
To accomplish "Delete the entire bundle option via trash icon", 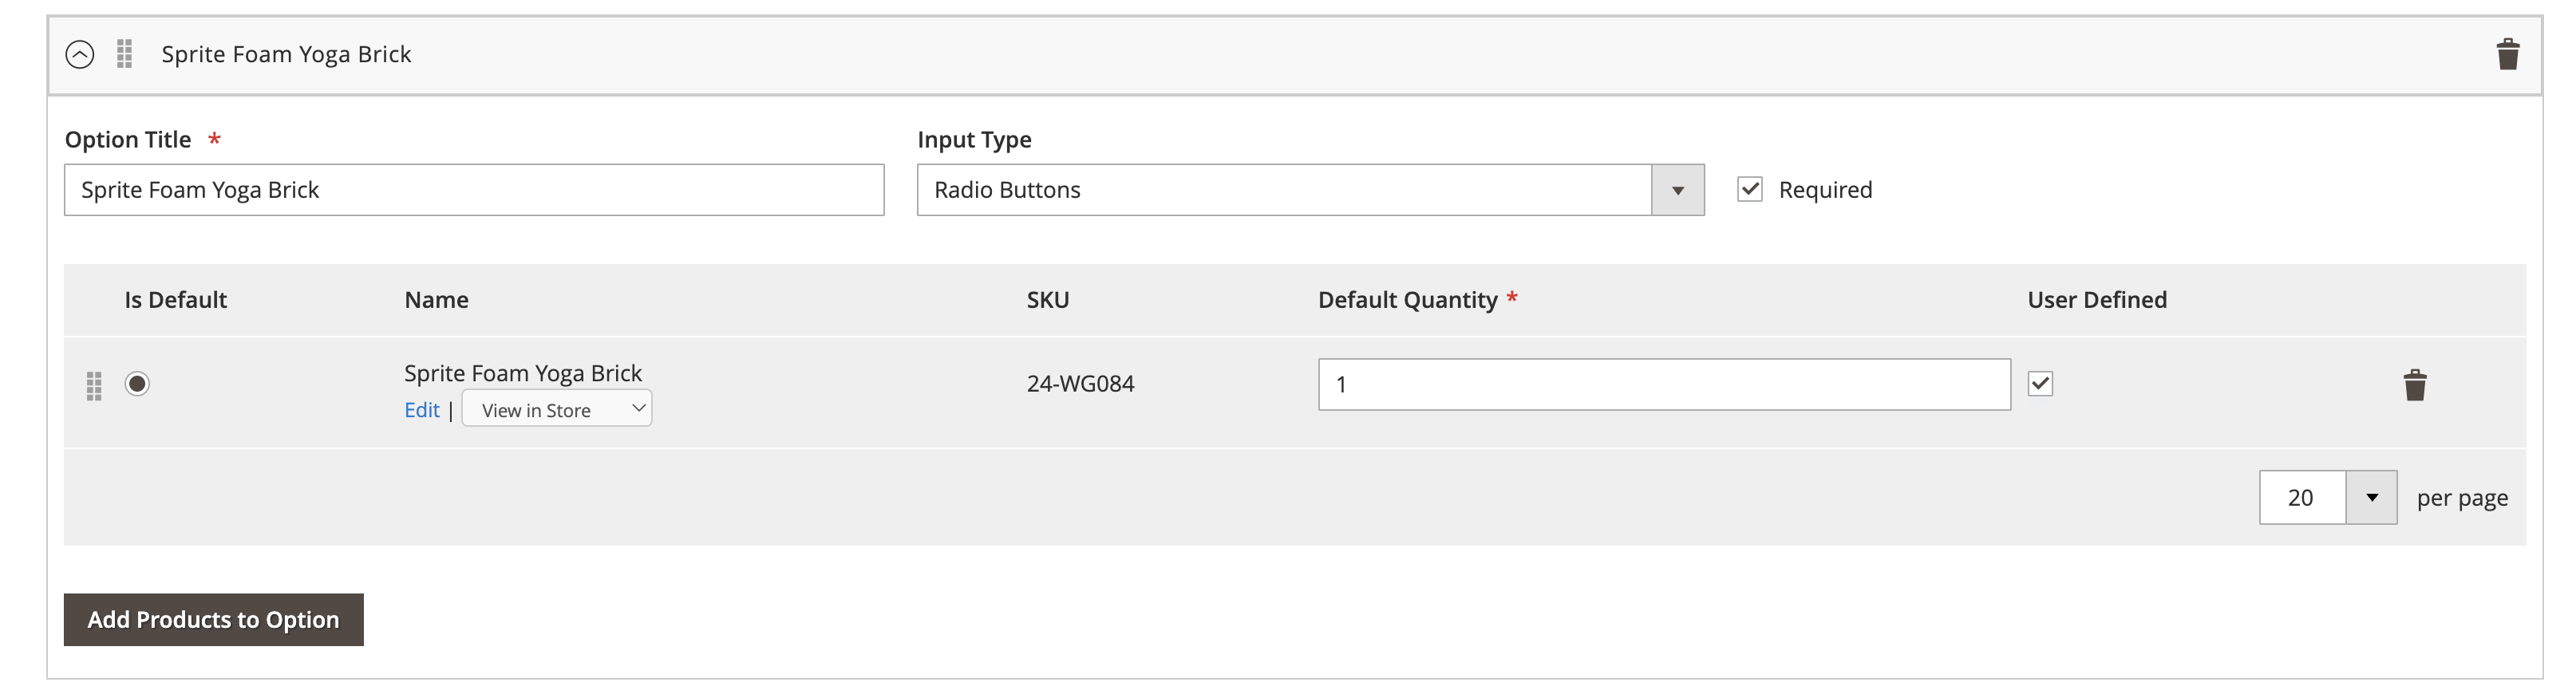I will [2507, 54].
